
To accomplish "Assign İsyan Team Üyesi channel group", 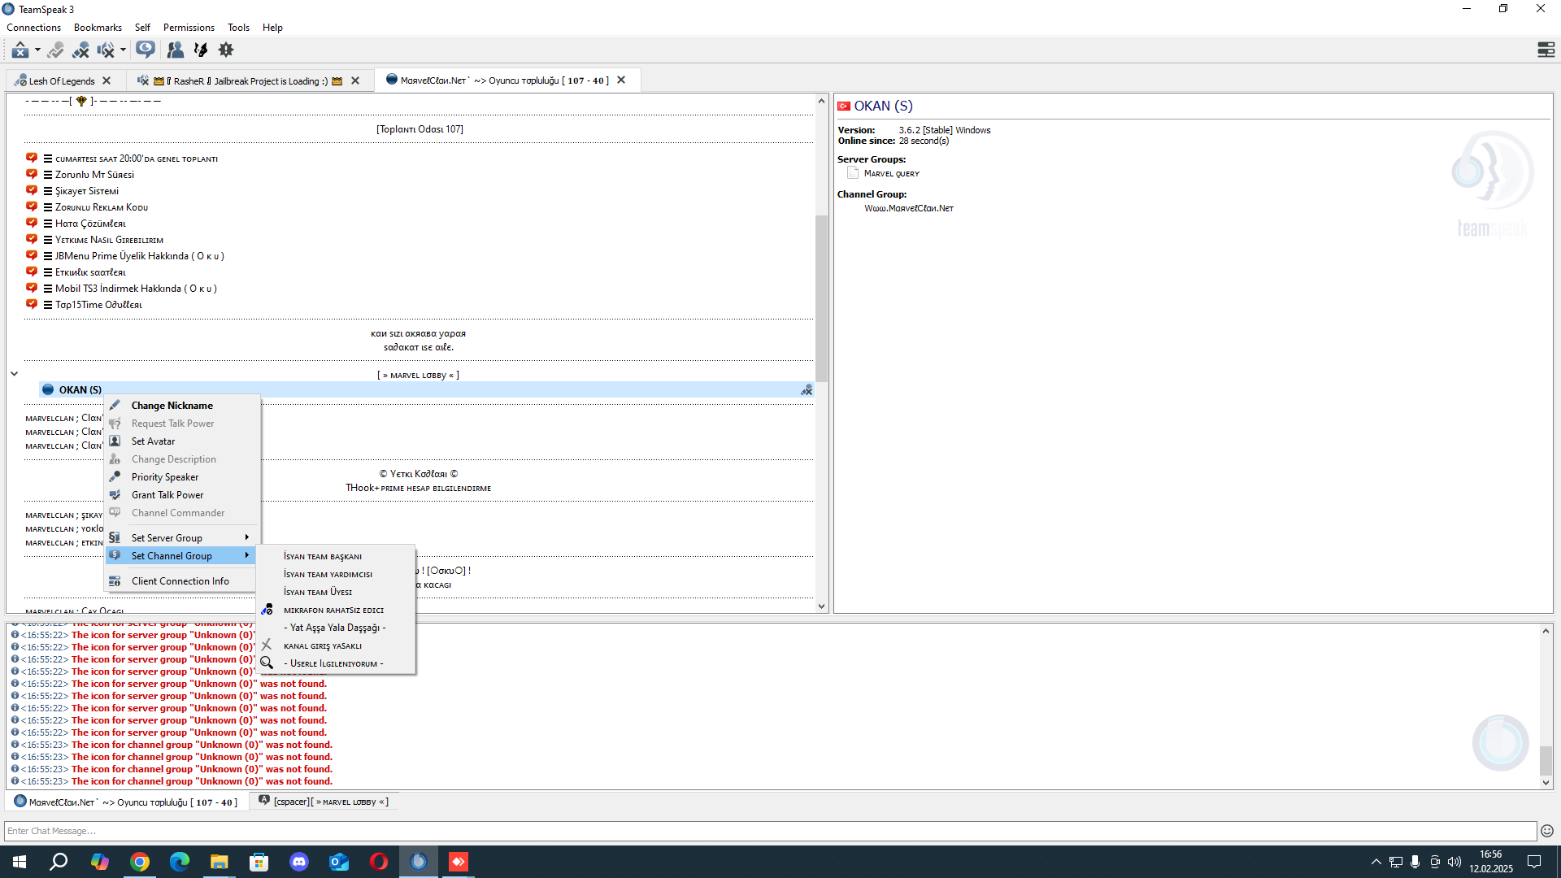I will click(336, 593).
